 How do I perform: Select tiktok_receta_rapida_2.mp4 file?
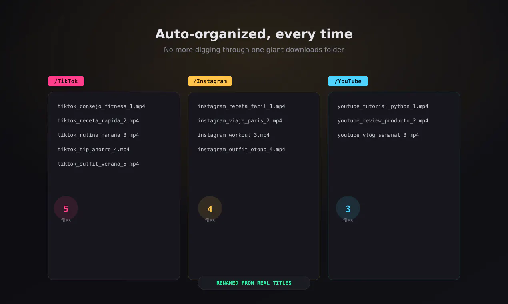98,121
